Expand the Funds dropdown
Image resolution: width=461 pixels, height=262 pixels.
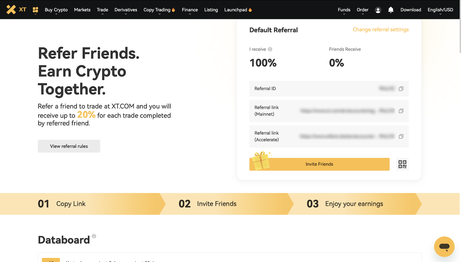[x=344, y=10]
